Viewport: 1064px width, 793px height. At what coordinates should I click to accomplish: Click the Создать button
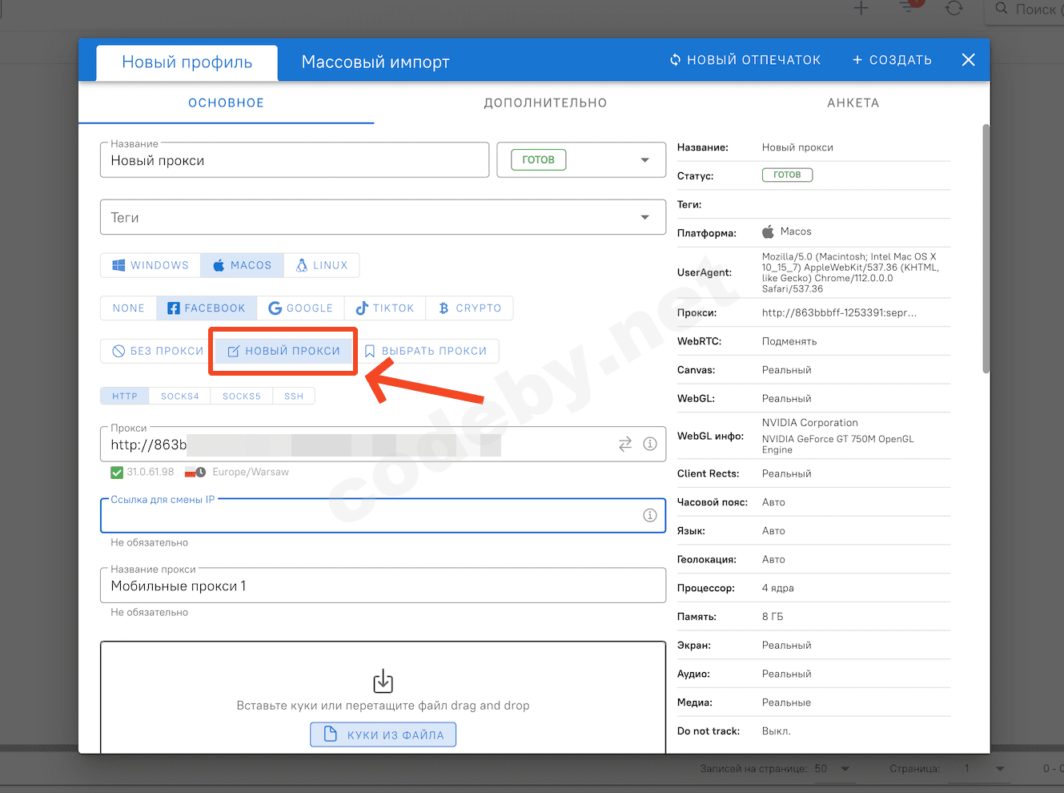pyautogui.click(x=892, y=60)
